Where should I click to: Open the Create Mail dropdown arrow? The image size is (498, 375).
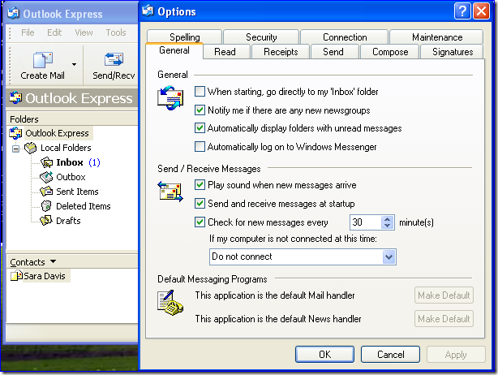click(x=74, y=64)
